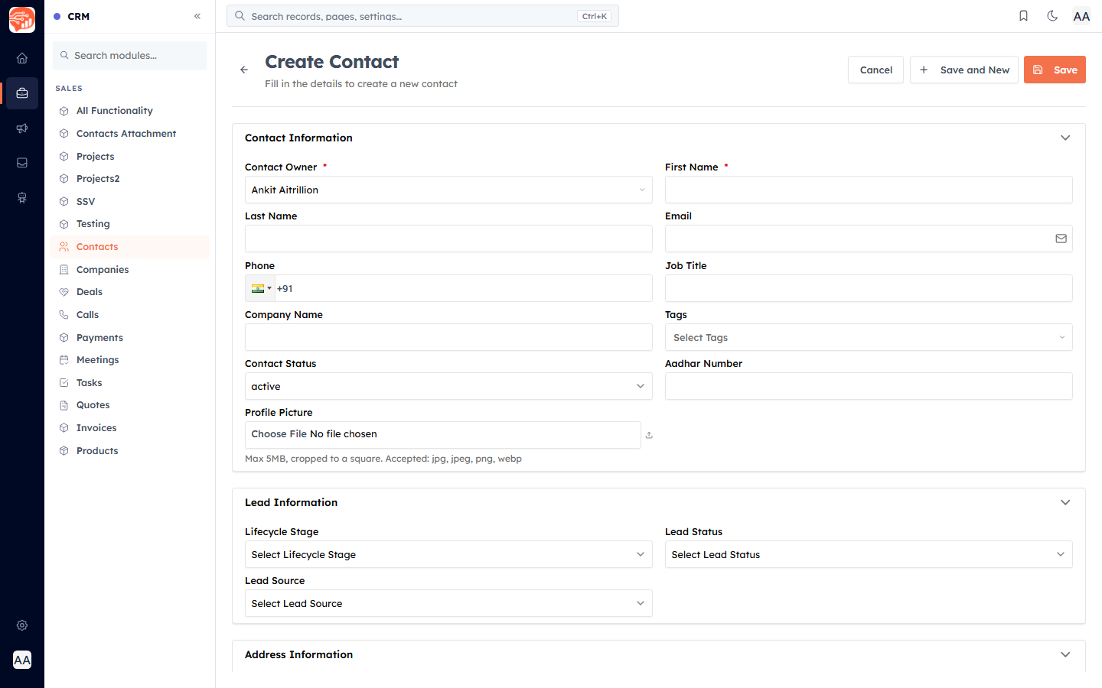Open Invoices in the sidebar
This screenshot has height=688, width=1102.
tap(130, 428)
